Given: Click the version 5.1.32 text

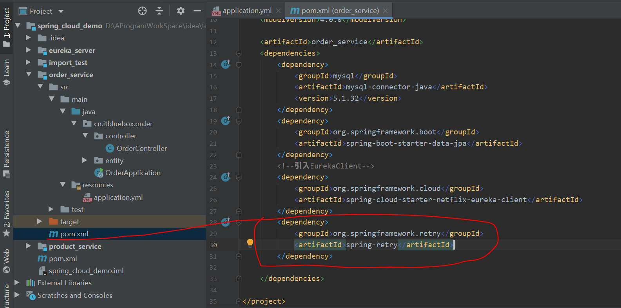Looking at the screenshot, I should pos(346,98).
